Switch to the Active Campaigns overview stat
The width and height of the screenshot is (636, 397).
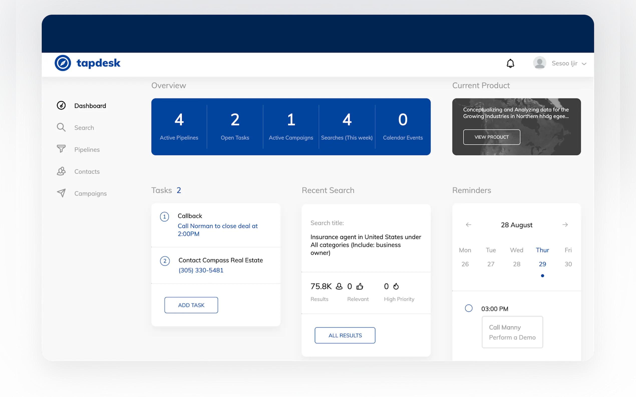291,126
